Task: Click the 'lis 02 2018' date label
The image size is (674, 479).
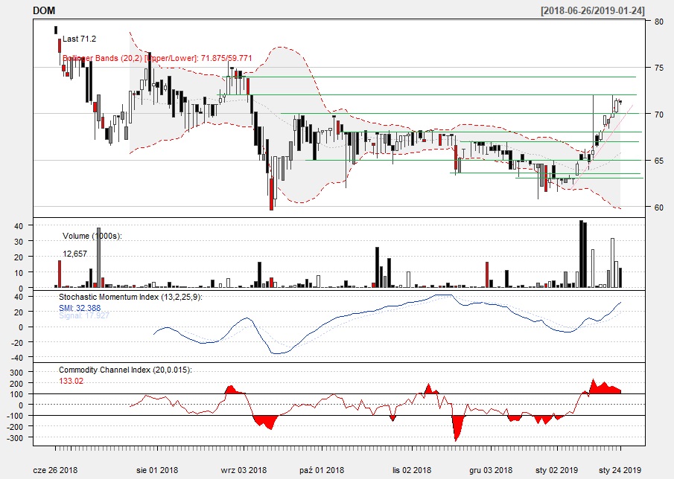Action: click(412, 470)
